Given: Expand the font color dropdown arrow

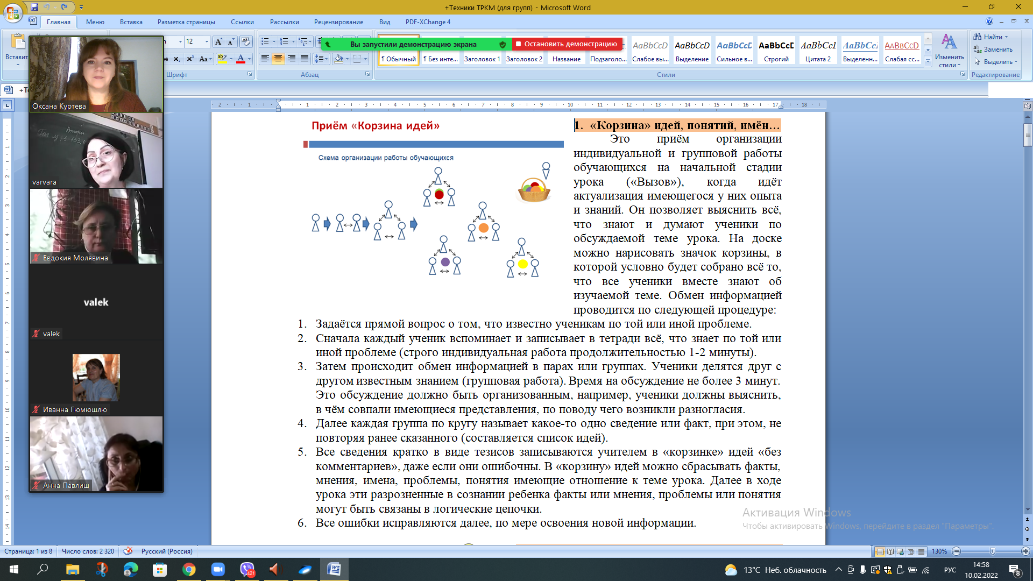Looking at the screenshot, I should (x=249, y=59).
